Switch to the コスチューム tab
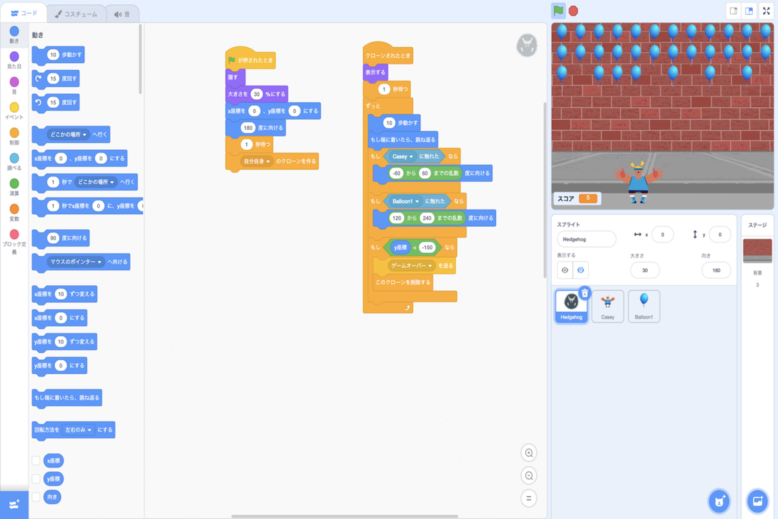Screen dimensions: 778x519 coord(77,14)
